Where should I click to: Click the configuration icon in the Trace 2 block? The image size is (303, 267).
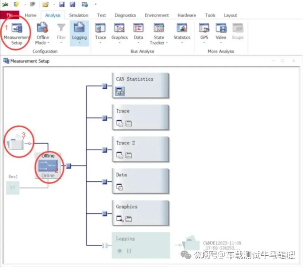tap(128, 155)
